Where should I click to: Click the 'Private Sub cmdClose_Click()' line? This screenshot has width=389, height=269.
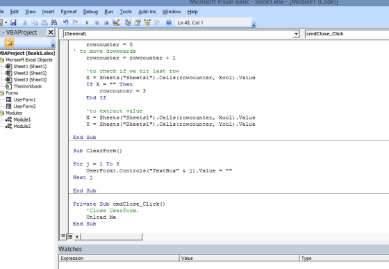[x=119, y=204]
